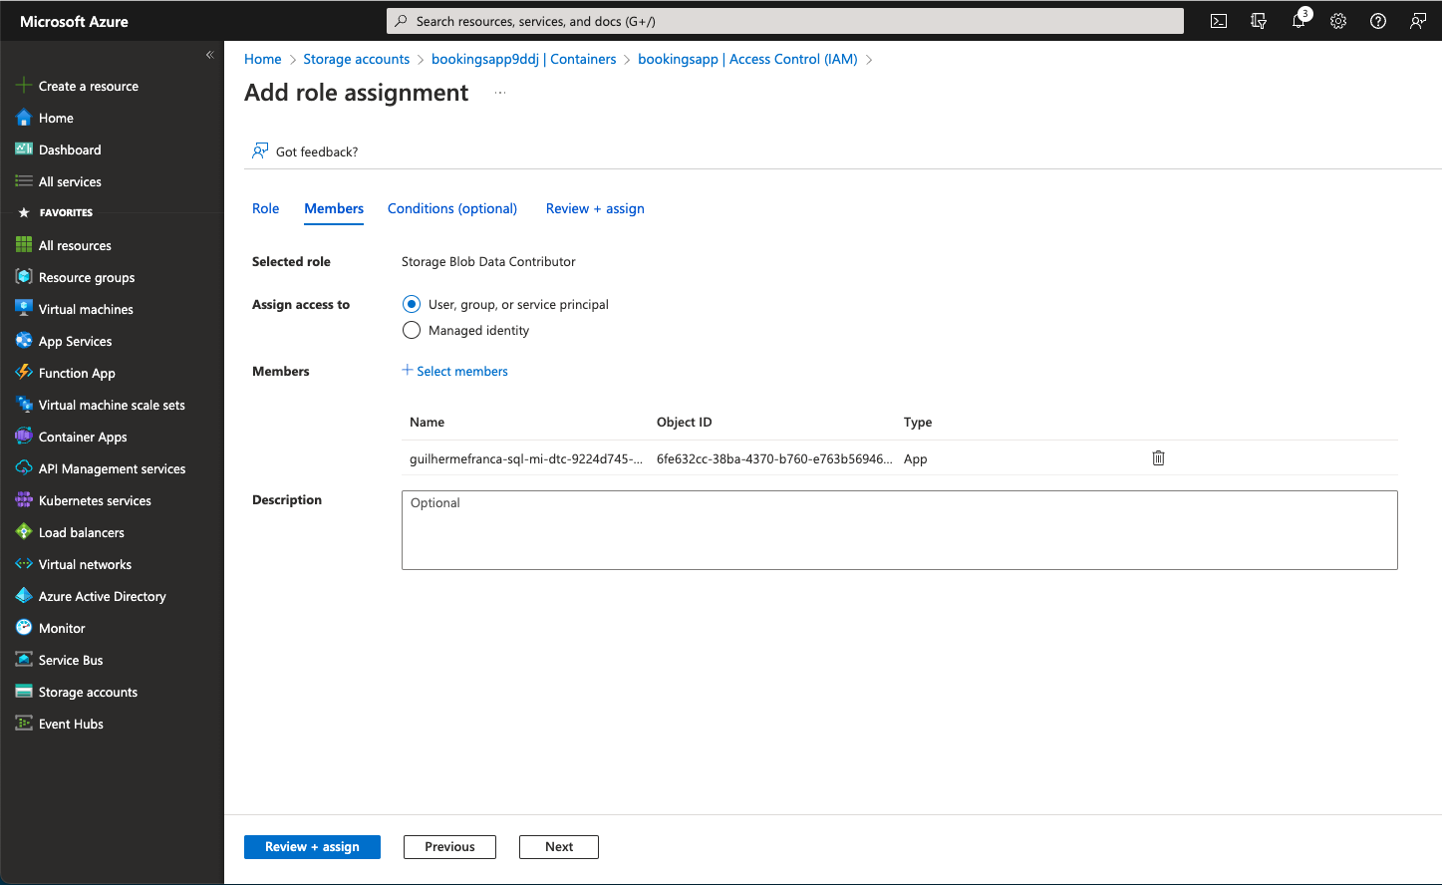Open the notifications bell

1298,21
